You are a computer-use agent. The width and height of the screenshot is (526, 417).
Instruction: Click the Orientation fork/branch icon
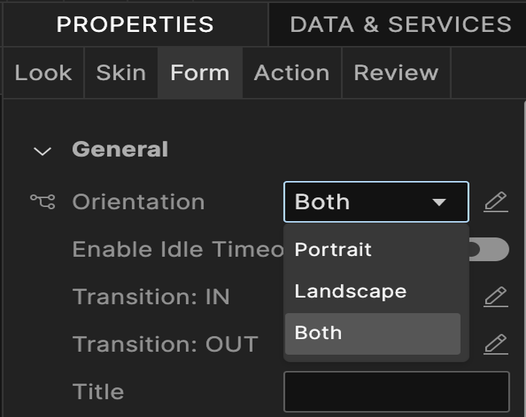[42, 202]
